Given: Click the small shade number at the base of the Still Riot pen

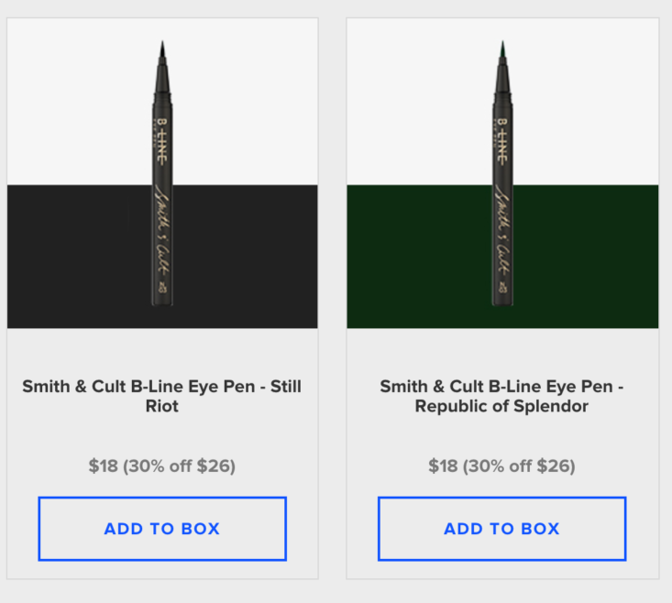Looking at the screenshot, I should 162,287.
